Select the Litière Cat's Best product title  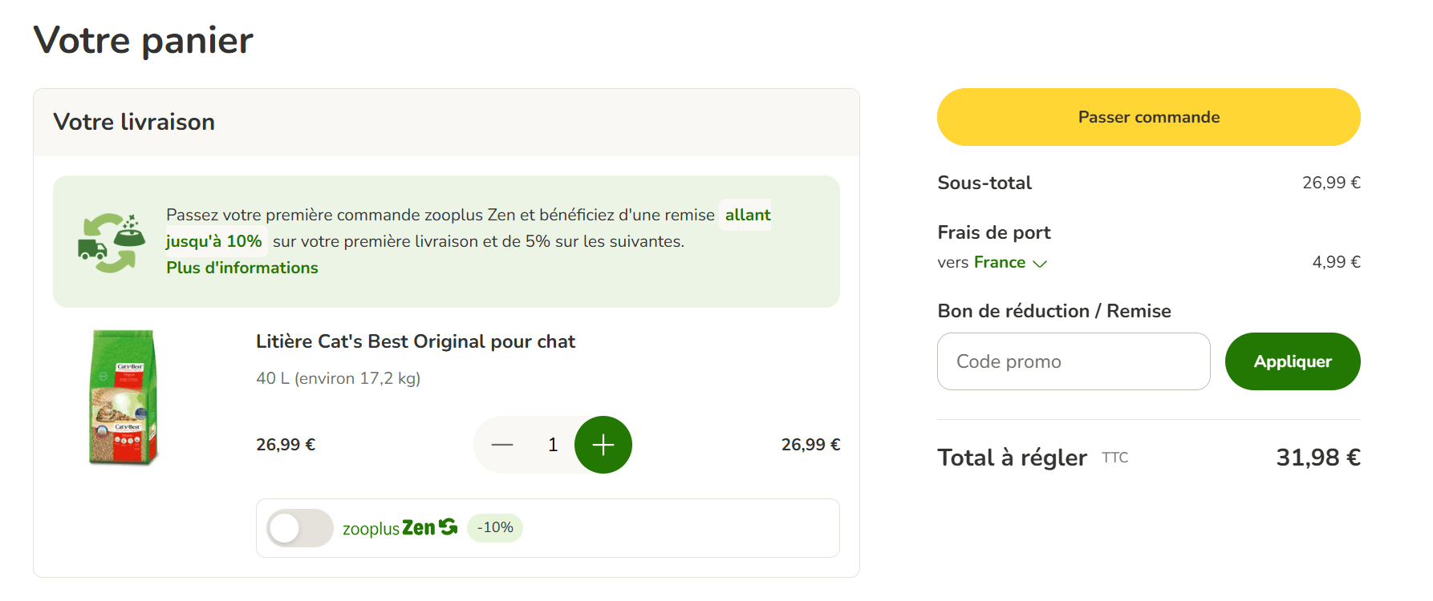[414, 341]
